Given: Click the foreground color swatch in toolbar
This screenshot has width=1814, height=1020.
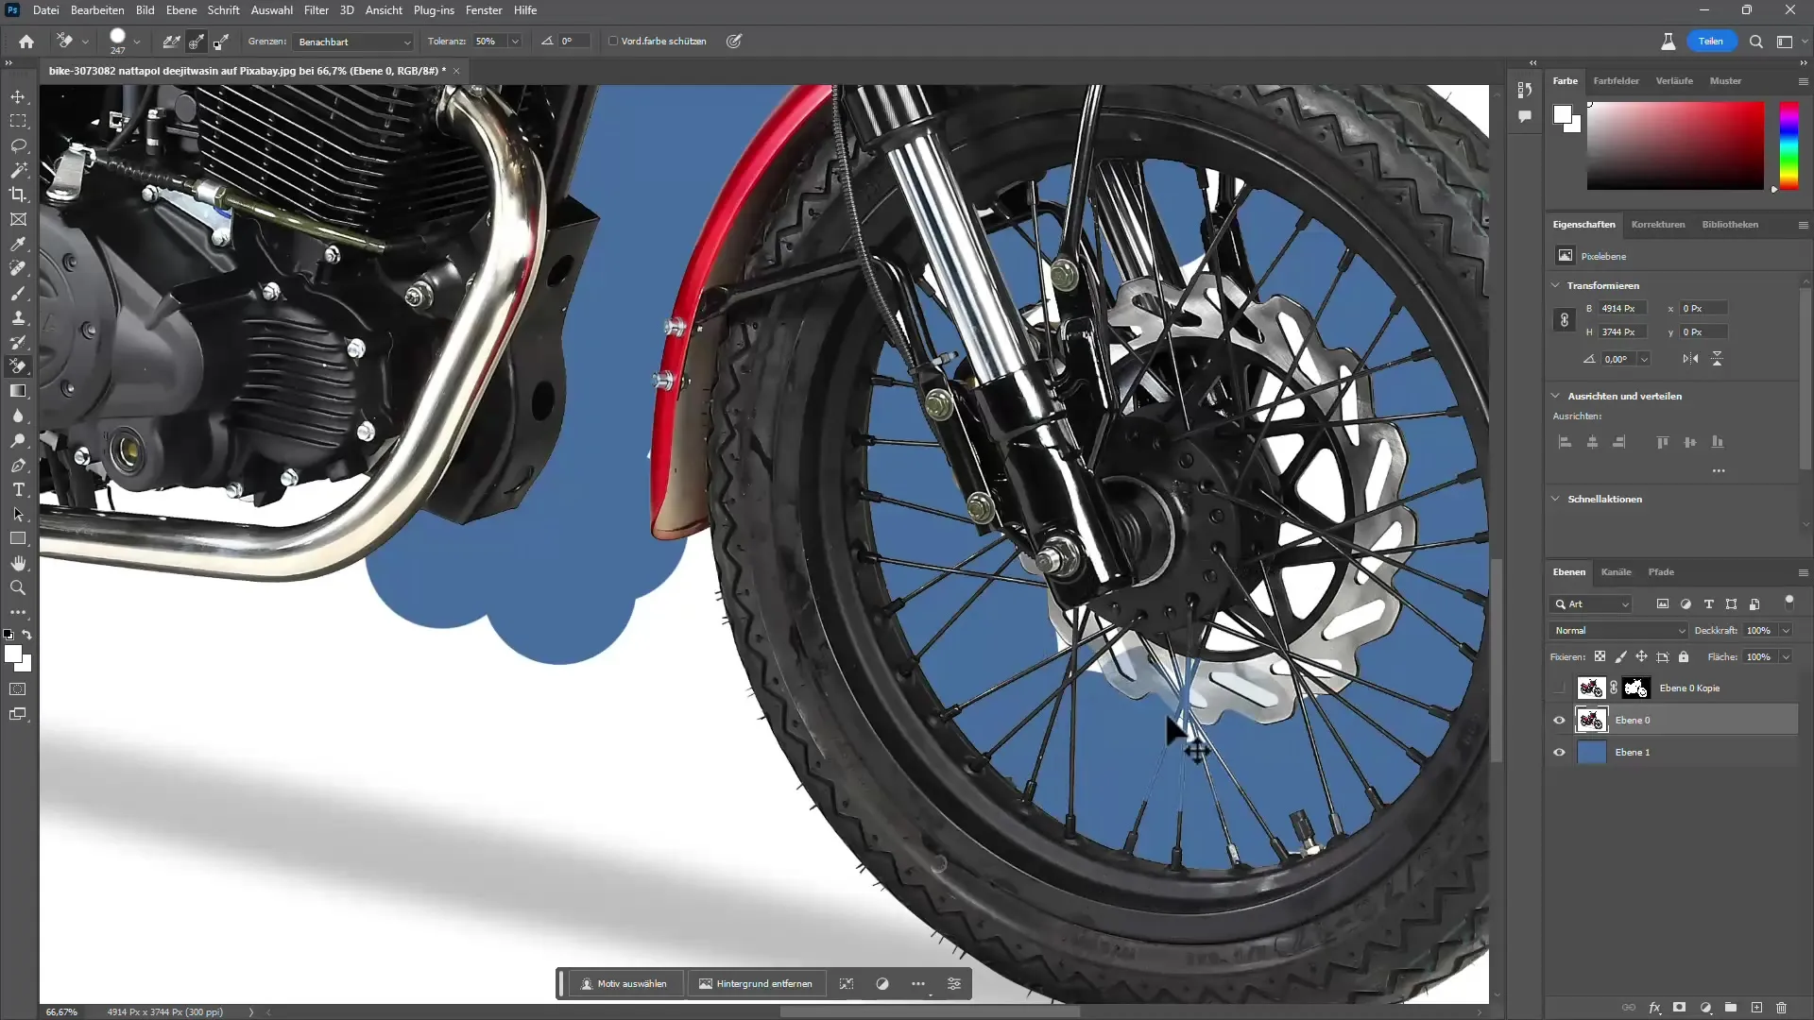Looking at the screenshot, I should pos(11,654).
